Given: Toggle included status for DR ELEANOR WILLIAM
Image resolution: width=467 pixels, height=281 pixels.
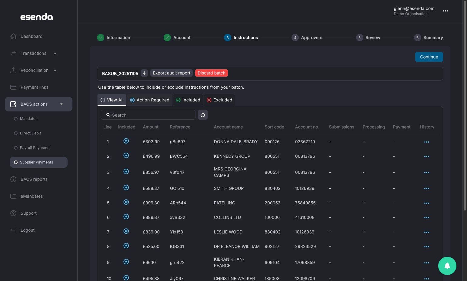Looking at the screenshot, I should pos(126,246).
